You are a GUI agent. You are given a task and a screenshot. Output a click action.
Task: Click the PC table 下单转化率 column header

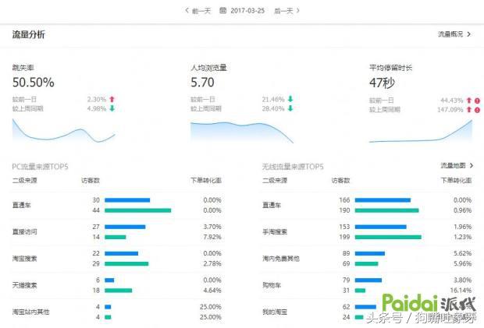(x=206, y=180)
